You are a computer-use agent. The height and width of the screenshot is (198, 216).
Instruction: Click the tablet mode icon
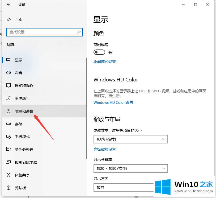(9, 137)
